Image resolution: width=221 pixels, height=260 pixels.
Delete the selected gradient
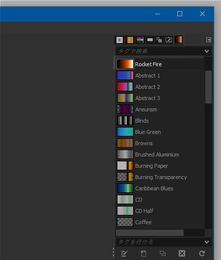pos(182,253)
